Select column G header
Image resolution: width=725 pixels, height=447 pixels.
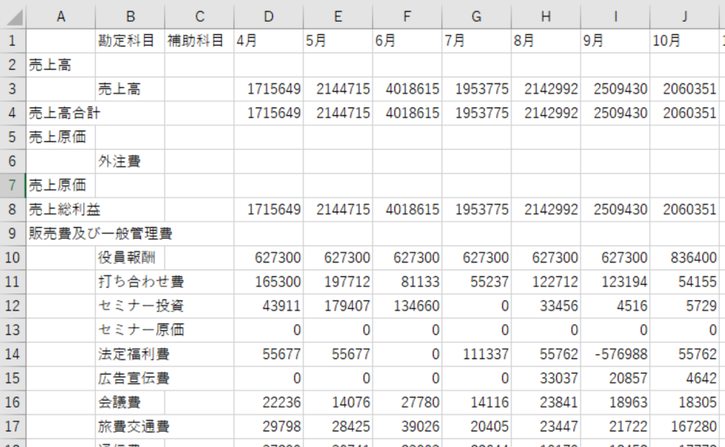pyautogui.click(x=477, y=17)
